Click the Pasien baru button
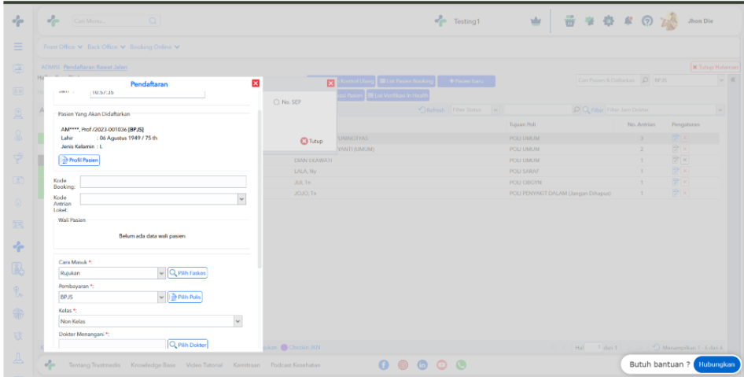The width and height of the screenshot is (744, 377). click(x=466, y=81)
